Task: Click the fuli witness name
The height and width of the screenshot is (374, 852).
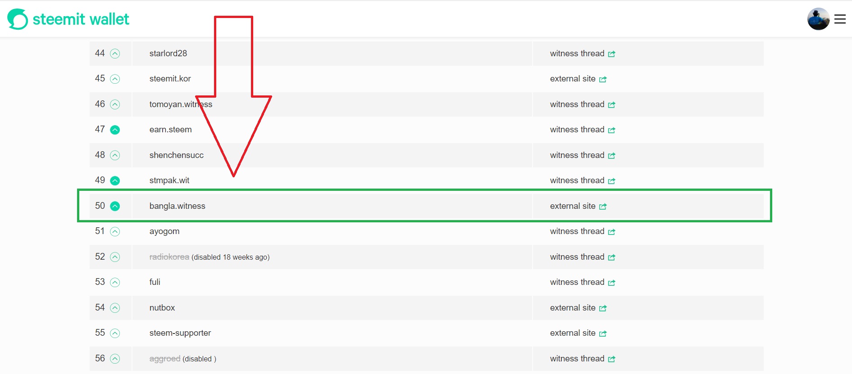Action: [x=155, y=282]
